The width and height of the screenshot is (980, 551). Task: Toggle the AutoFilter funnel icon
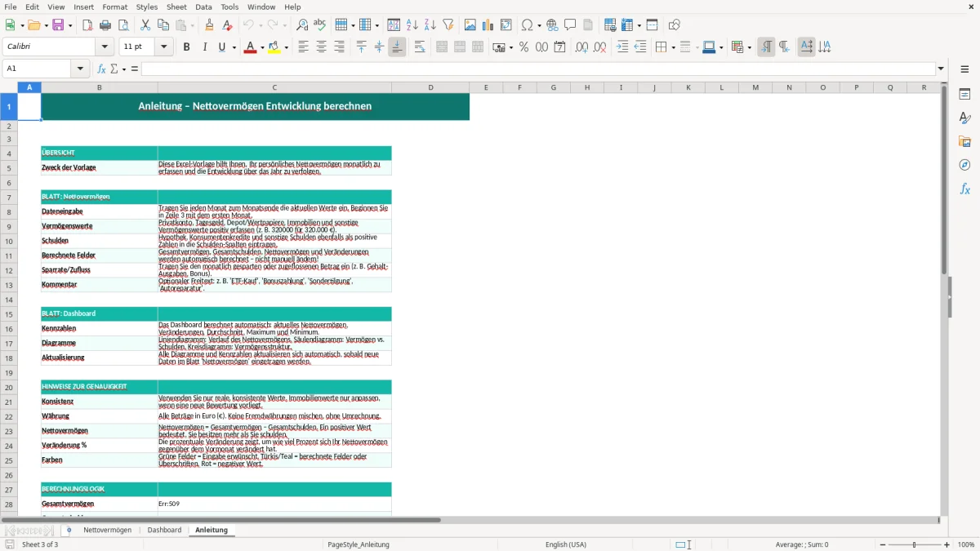tap(448, 25)
